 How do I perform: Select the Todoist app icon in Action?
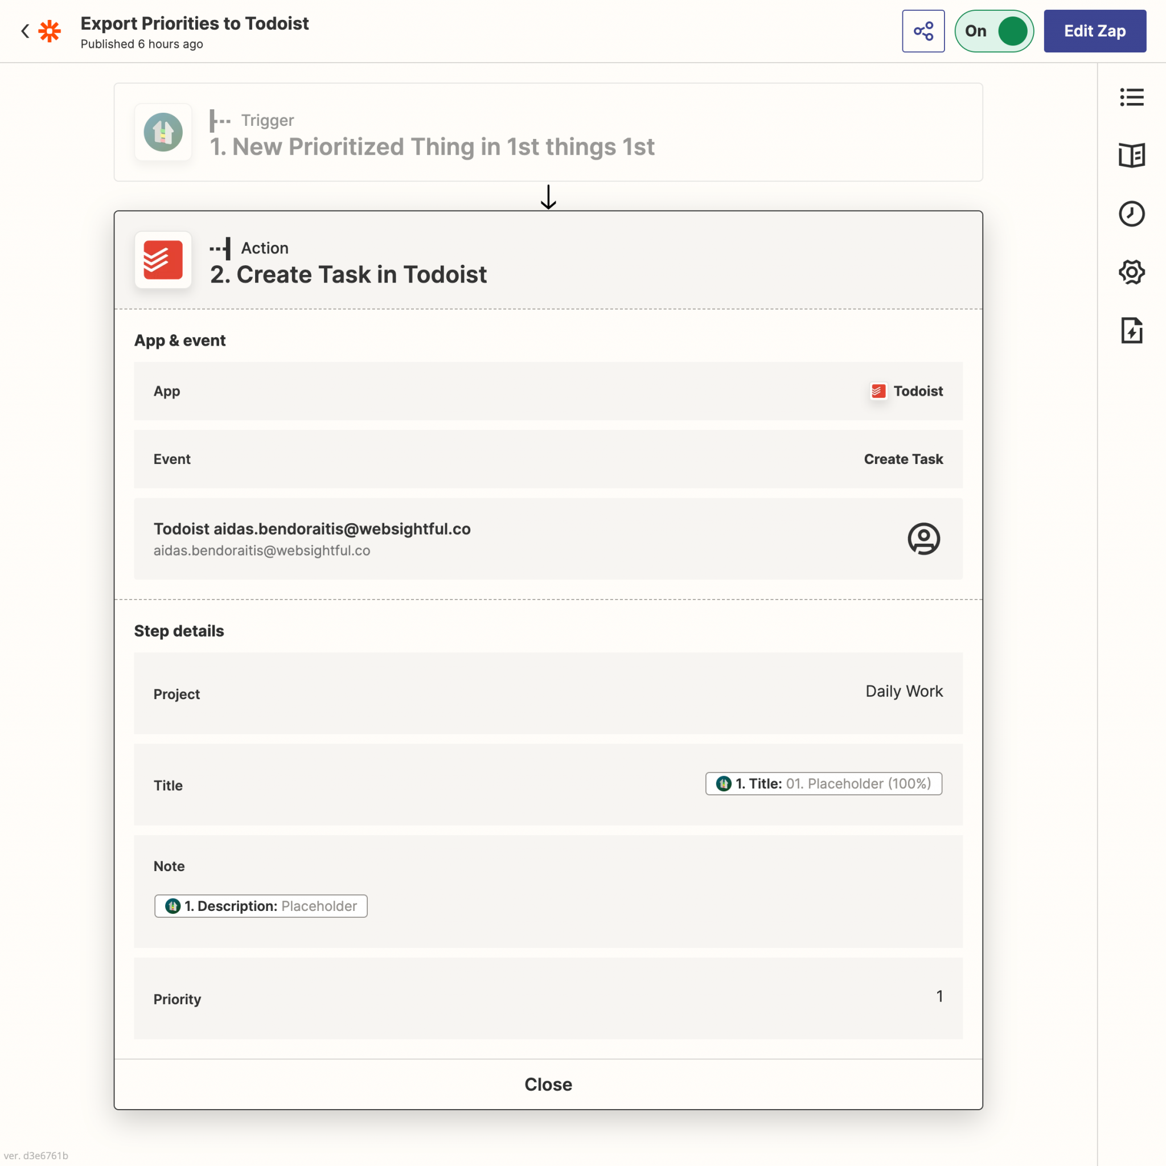click(163, 261)
